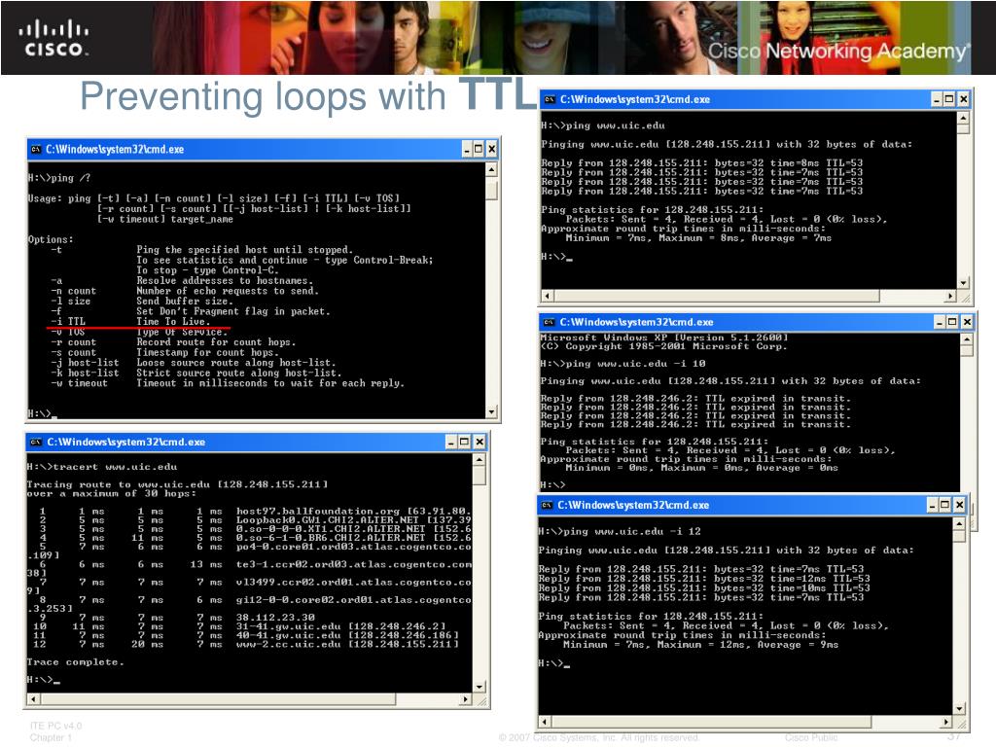Minimize the ping -i 10 window
Screen dimensions: 996x747
pos(941,322)
